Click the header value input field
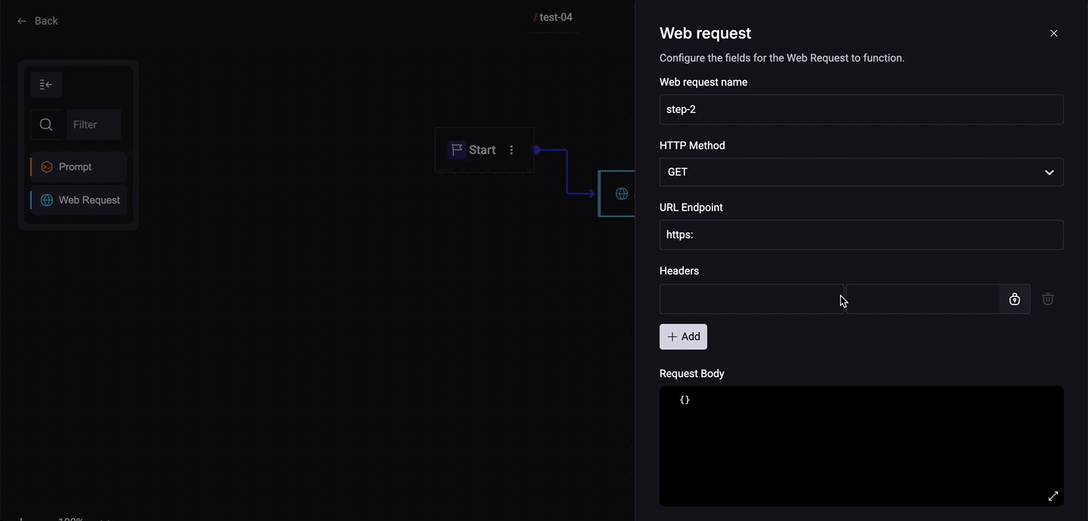Image resolution: width=1088 pixels, height=521 pixels. tap(923, 299)
